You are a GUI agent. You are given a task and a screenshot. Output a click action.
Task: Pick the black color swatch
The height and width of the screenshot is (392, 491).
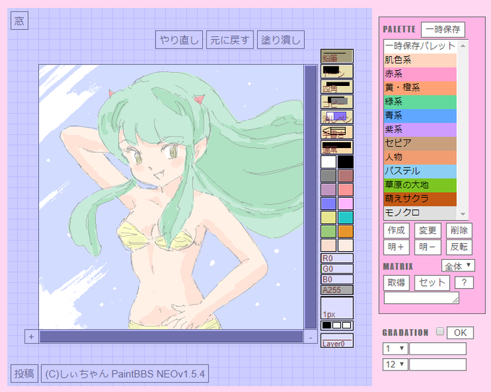tap(345, 162)
